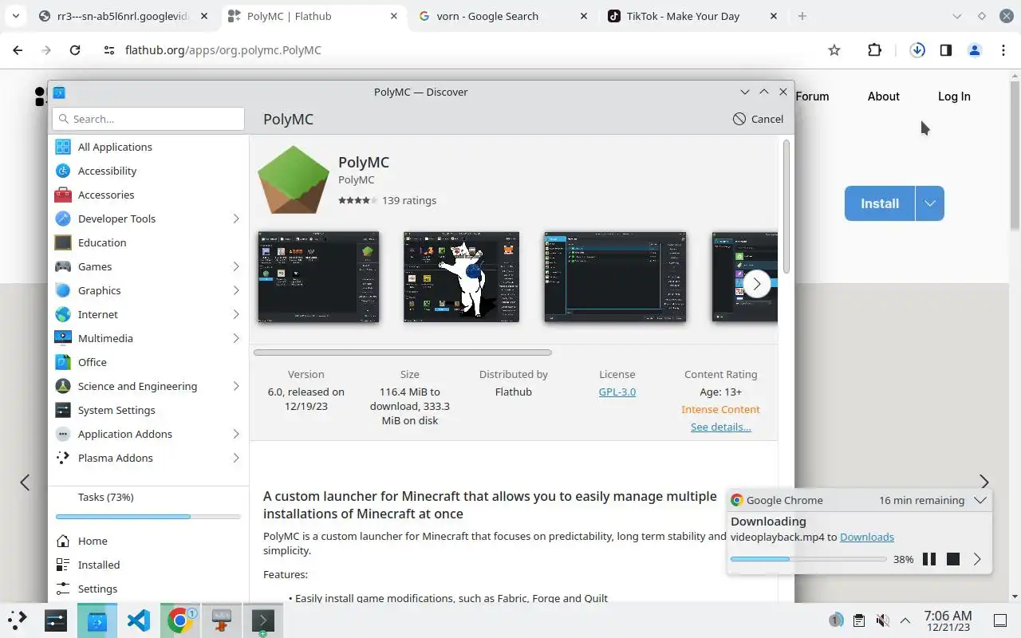Open See details content rating link

coord(721,427)
